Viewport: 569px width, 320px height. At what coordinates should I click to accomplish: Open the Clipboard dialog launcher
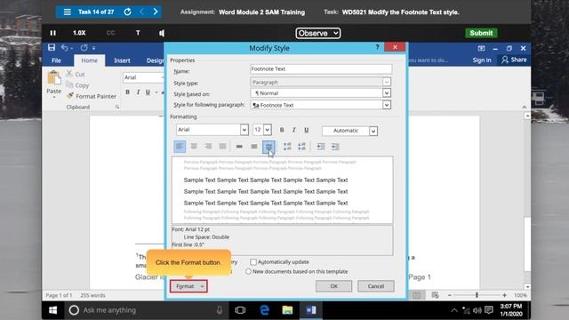pyautogui.click(x=117, y=107)
